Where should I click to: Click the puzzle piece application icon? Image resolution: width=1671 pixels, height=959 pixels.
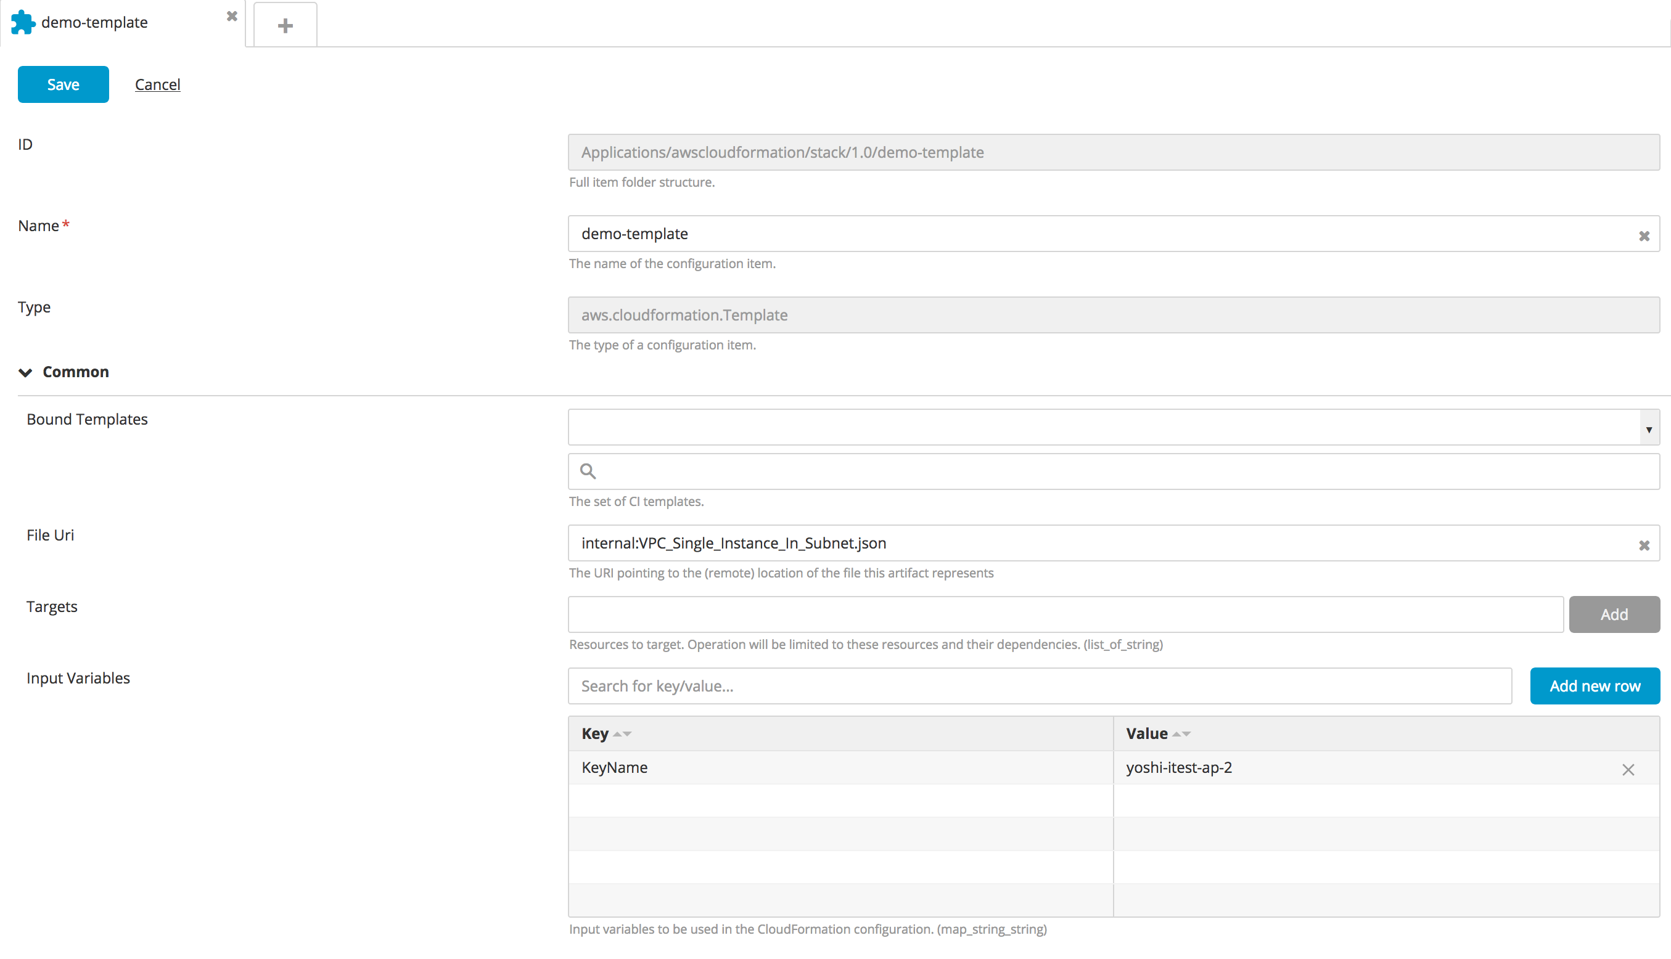pos(21,22)
